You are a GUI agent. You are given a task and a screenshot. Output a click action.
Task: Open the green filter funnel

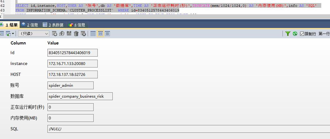click(x=288, y=34)
